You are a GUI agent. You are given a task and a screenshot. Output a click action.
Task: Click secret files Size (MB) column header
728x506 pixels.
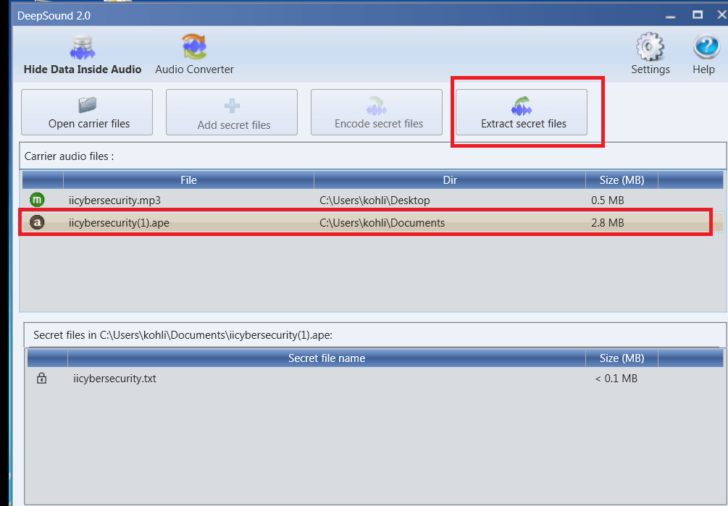pos(622,358)
